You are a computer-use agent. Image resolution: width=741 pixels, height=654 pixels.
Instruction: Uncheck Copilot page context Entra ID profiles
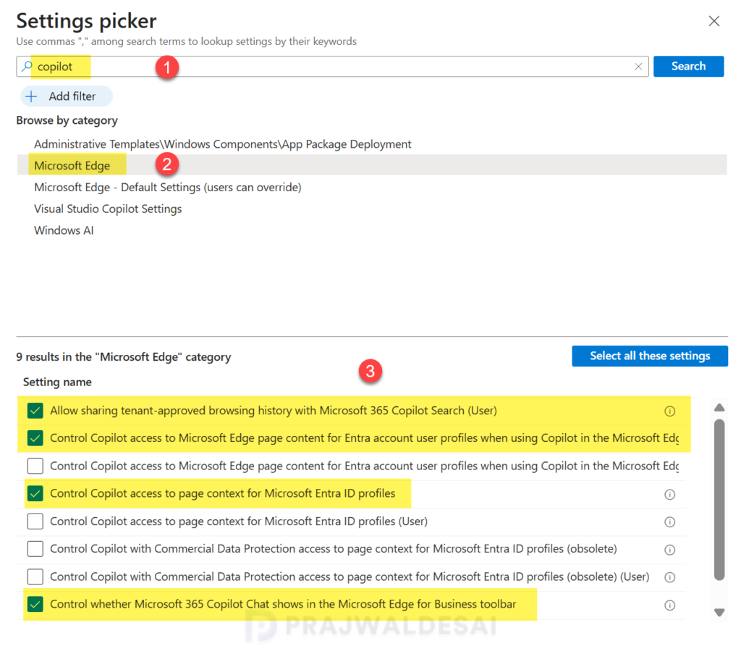pyautogui.click(x=35, y=494)
